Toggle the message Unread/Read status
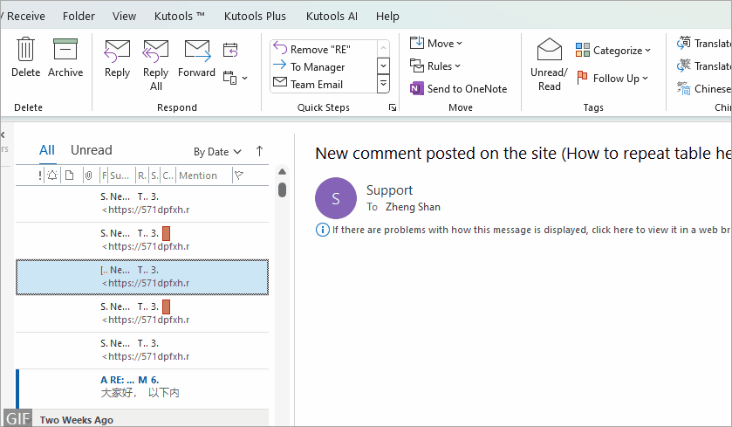This screenshot has height=427, width=732. point(549,64)
